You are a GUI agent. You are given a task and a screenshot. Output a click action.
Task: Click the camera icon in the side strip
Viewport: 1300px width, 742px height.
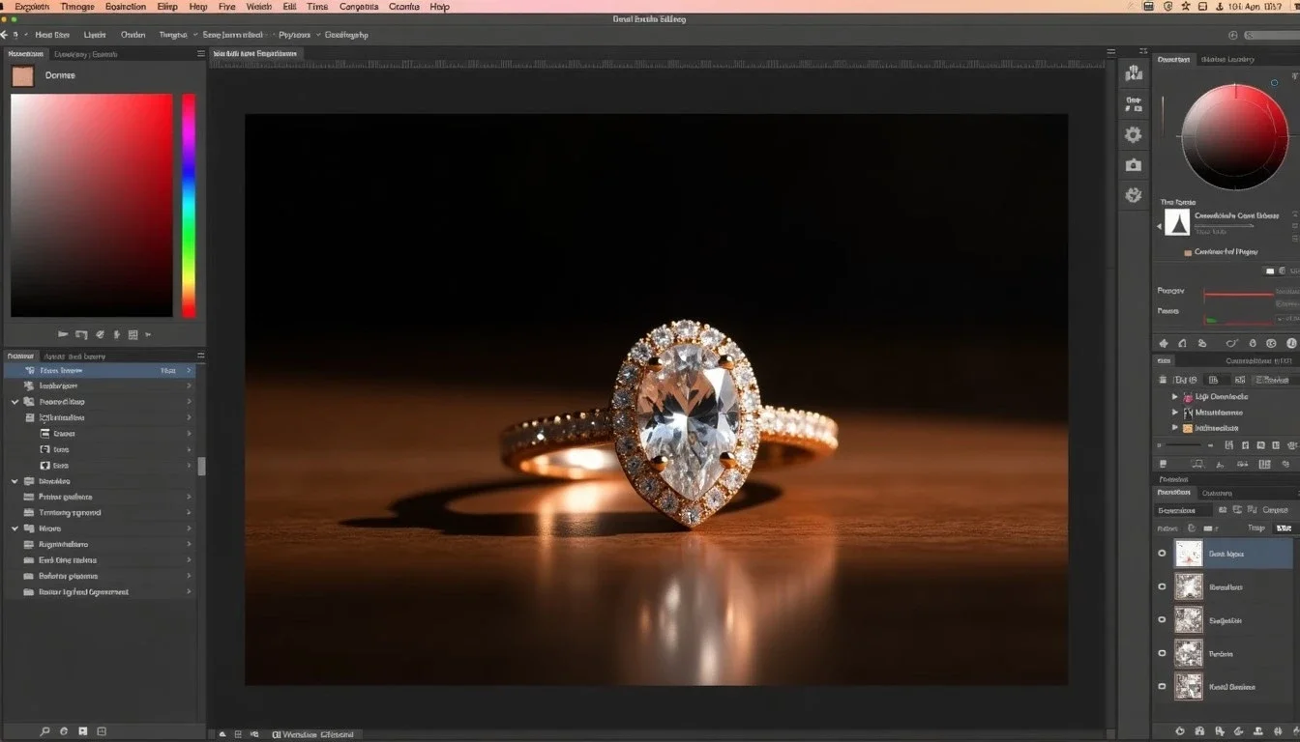[x=1133, y=165]
